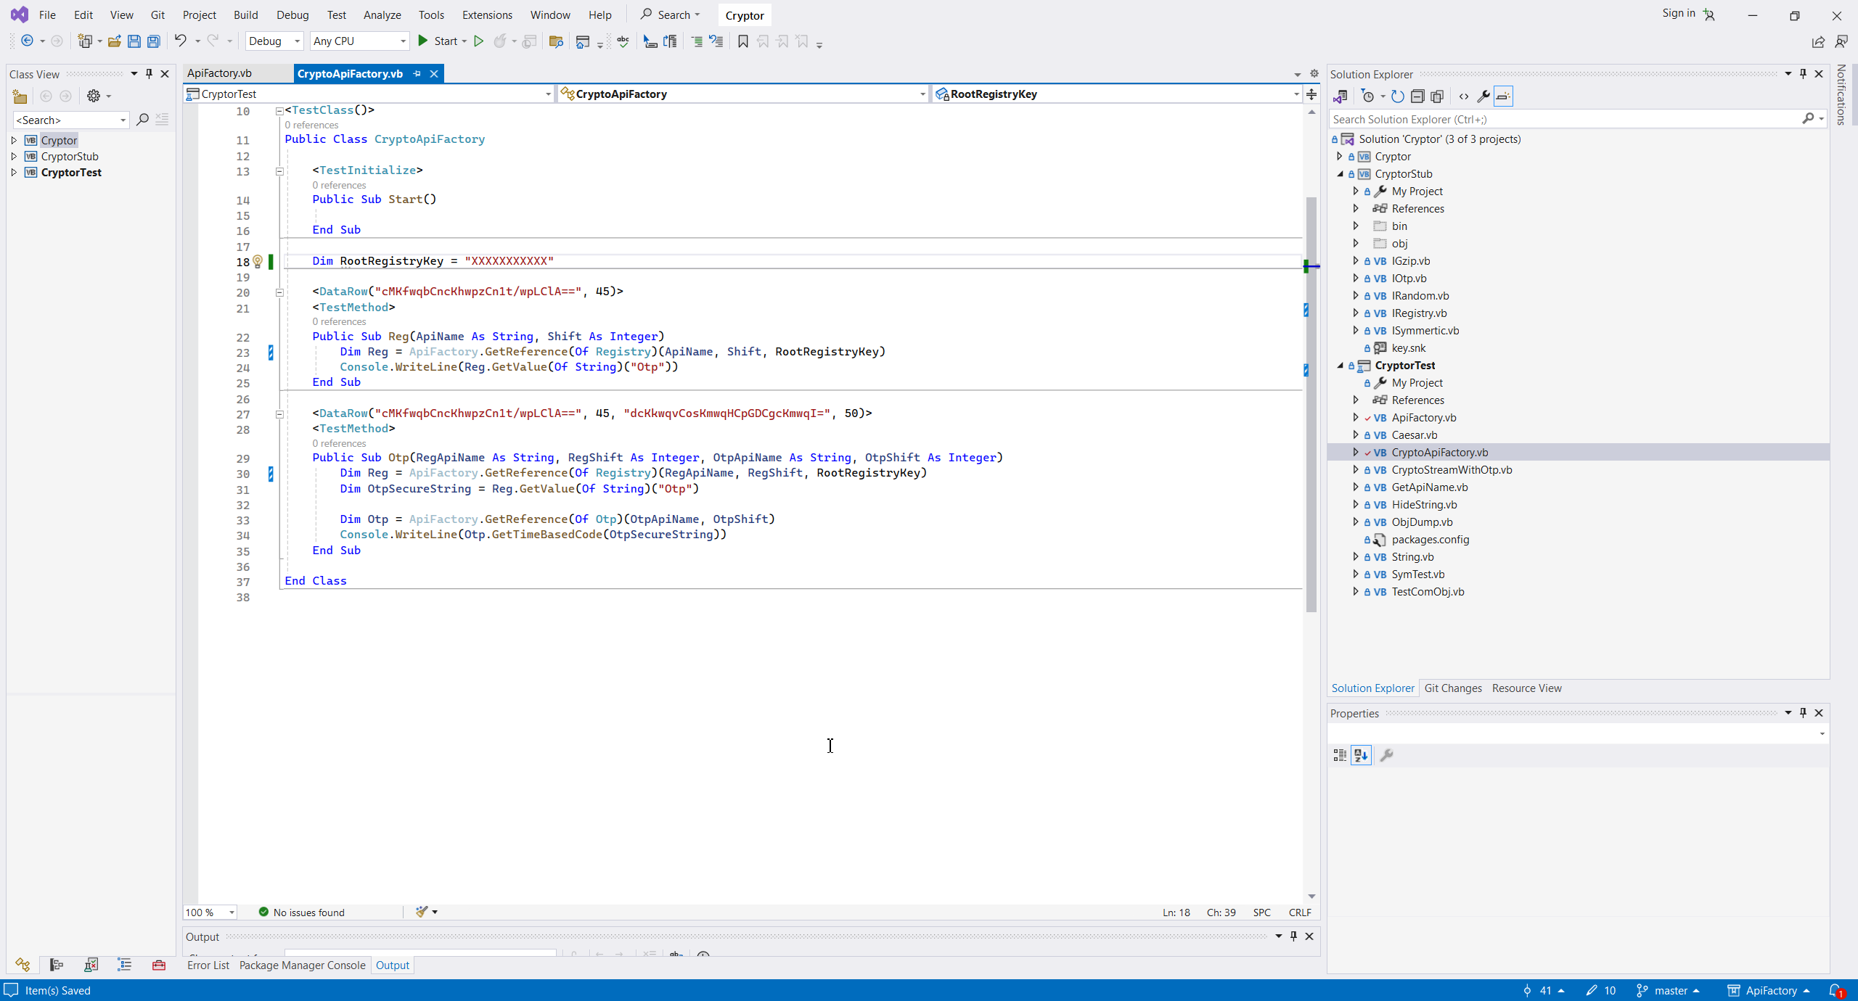Screen dimensions: 1858x1001
Task: Click Class View Settings gear icon
Action: (x=94, y=96)
